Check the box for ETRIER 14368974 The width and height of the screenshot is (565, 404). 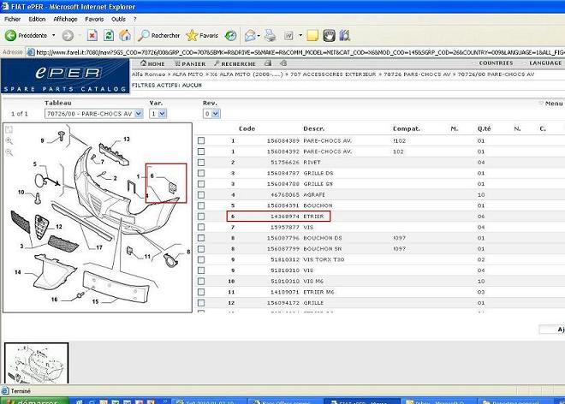click(201, 217)
